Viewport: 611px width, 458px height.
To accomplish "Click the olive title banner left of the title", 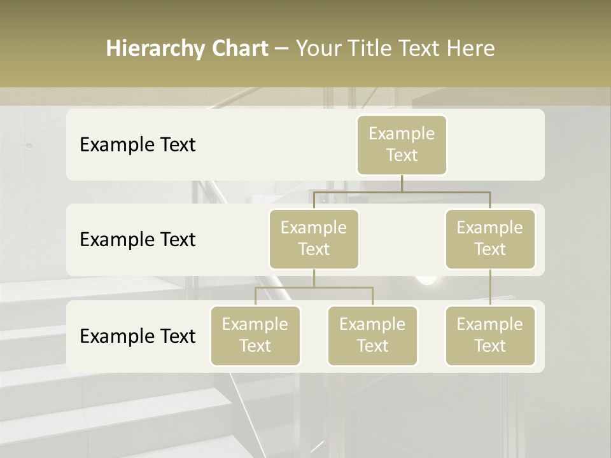I will click(x=51, y=48).
